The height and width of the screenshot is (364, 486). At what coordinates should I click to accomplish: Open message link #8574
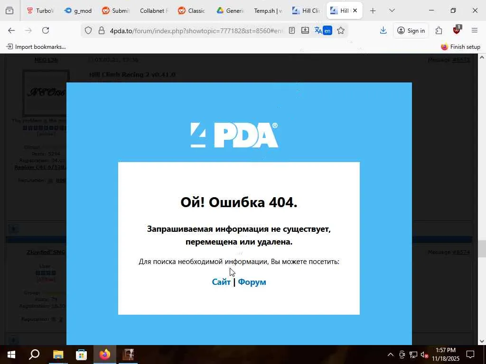coord(461,252)
